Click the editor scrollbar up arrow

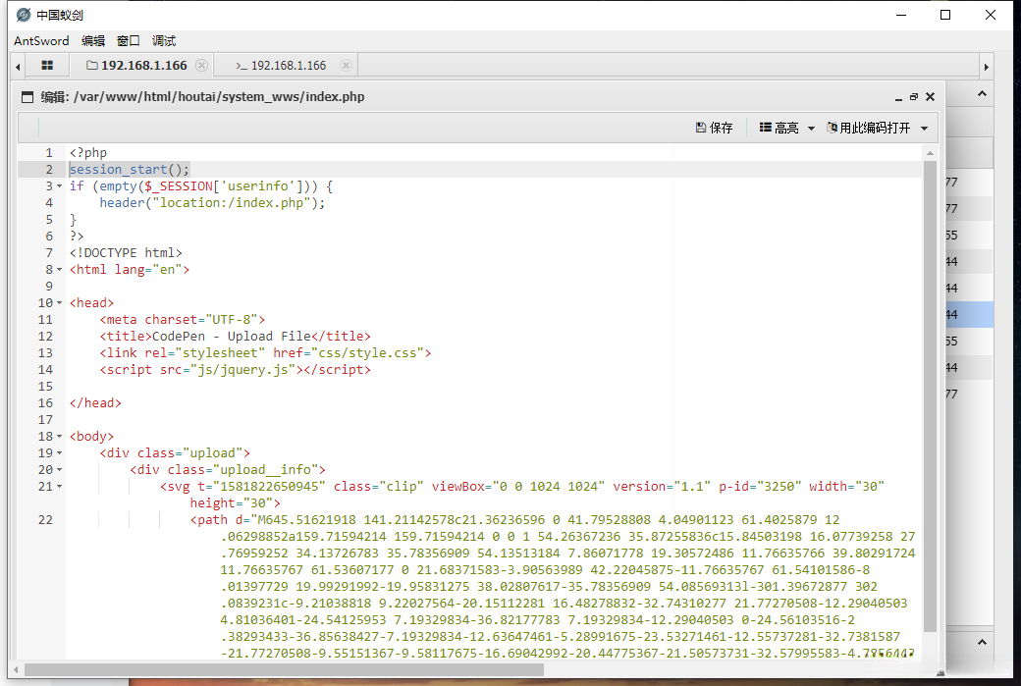(x=930, y=153)
